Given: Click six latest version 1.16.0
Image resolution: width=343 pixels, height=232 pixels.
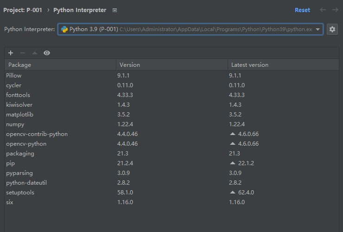Looking at the screenshot, I should (x=237, y=202).
